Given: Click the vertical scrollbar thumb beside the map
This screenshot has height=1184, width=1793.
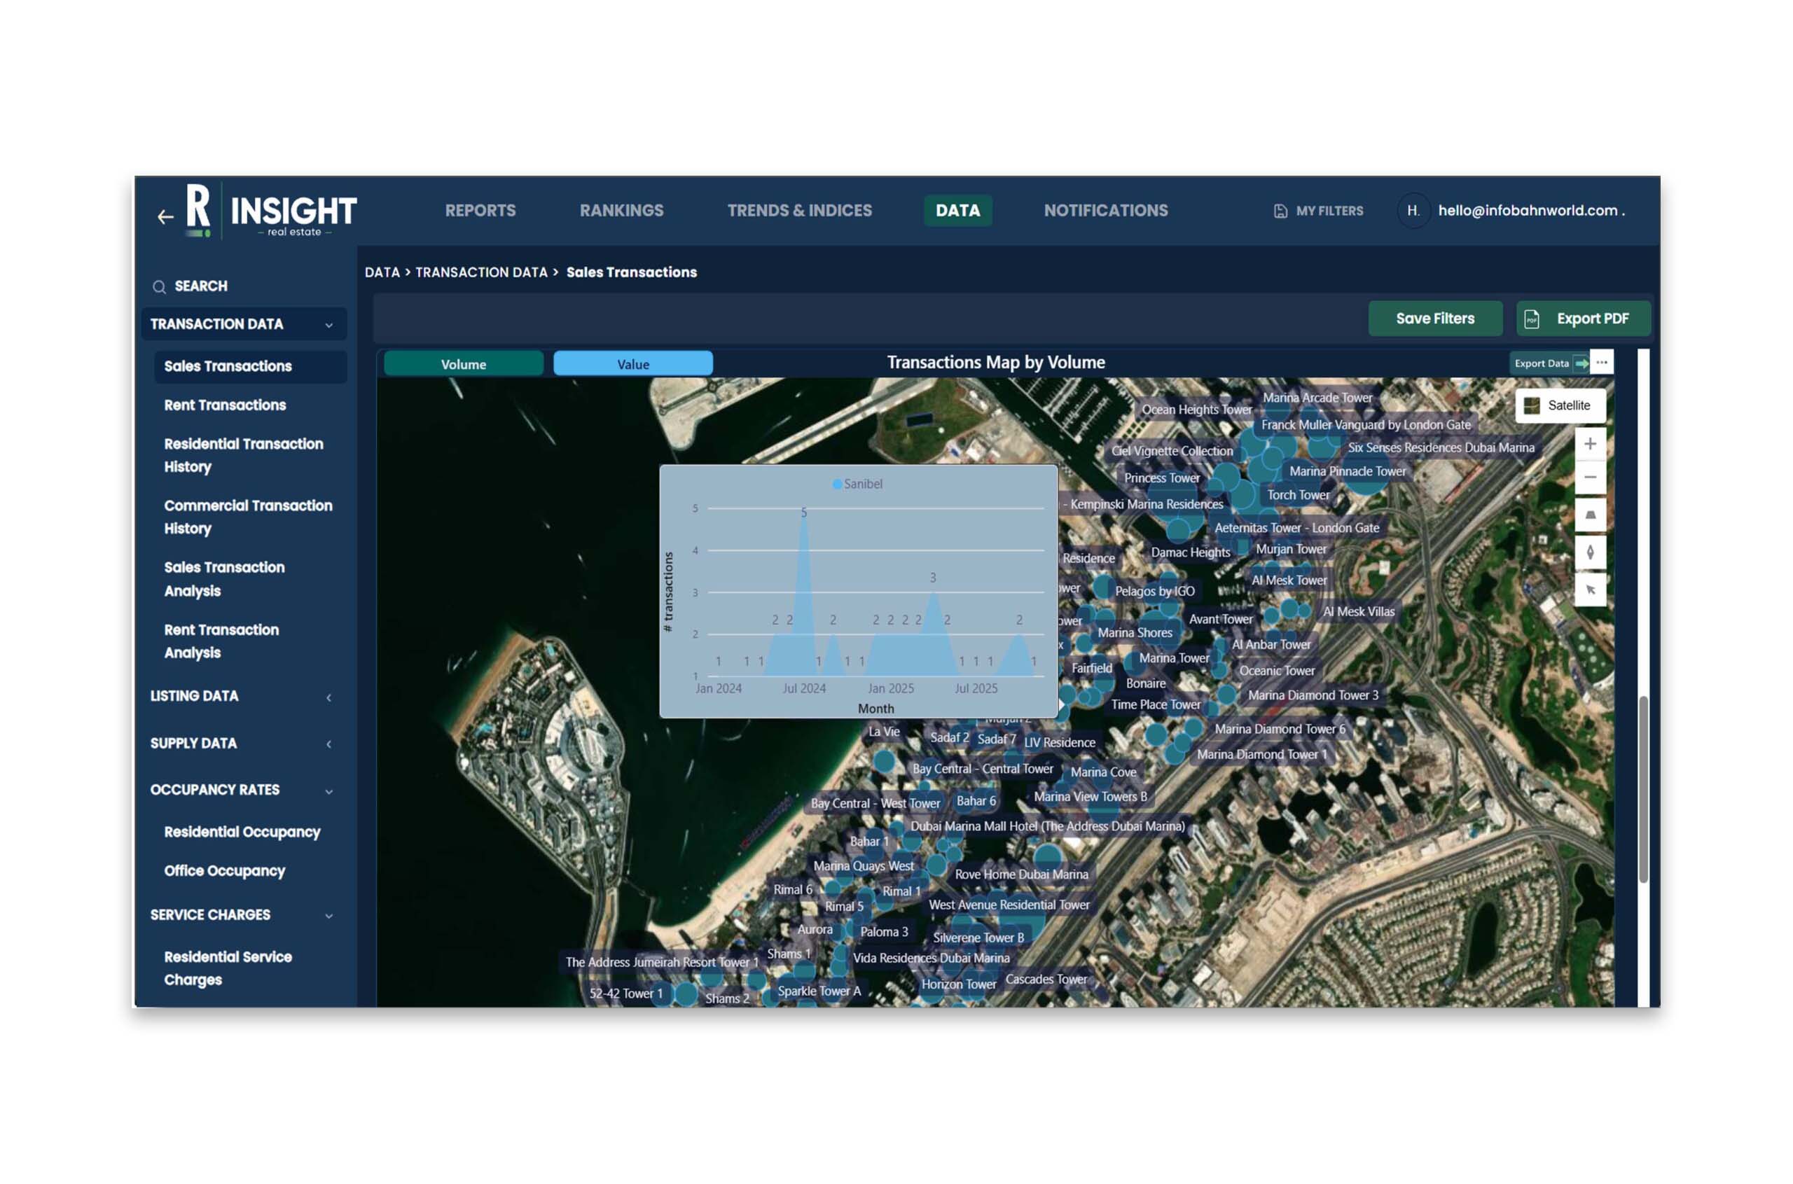Looking at the screenshot, I should point(1642,788).
